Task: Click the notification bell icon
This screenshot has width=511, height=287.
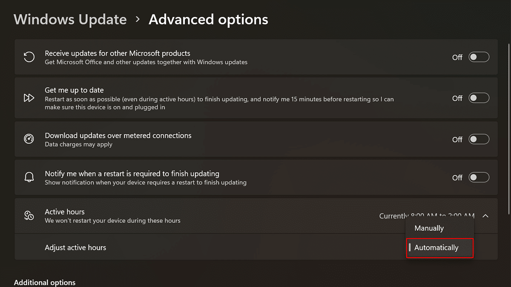Action: [29, 177]
